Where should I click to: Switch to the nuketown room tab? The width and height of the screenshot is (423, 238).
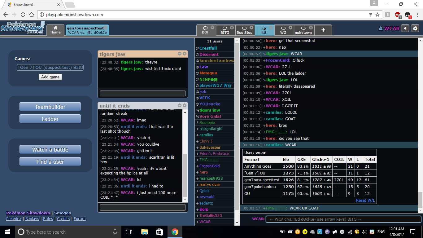point(303,30)
